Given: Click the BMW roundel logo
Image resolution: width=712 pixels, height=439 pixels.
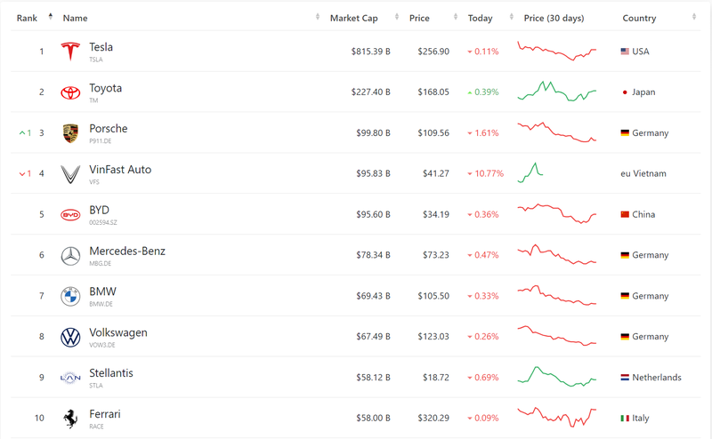Looking at the screenshot, I should click(70, 297).
